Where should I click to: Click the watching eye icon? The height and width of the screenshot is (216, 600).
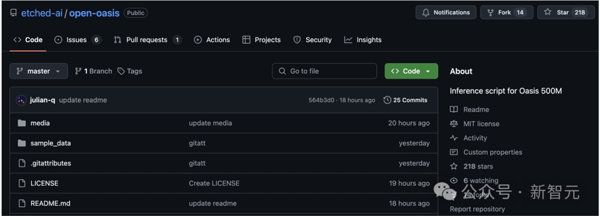click(x=454, y=181)
